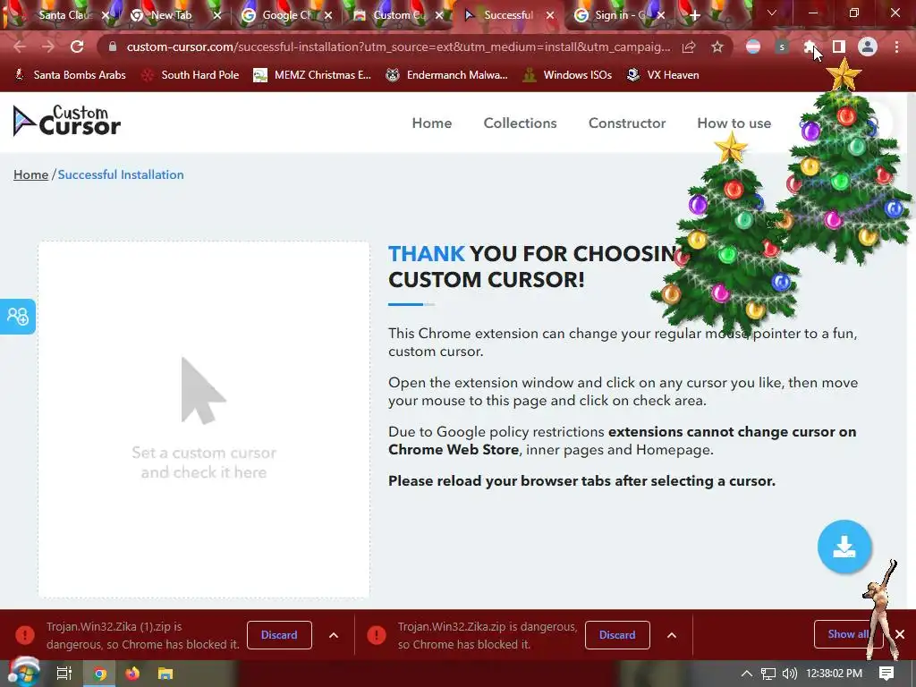916x687 pixels.
Task: Open the Windows ISOs bookmark
Action: click(568, 75)
